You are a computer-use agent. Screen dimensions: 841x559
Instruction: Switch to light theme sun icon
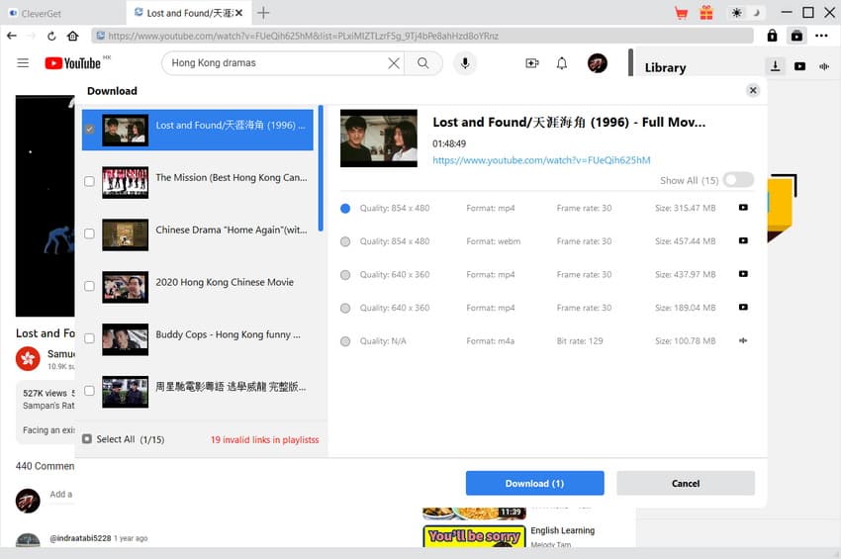(x=737, y=12)
